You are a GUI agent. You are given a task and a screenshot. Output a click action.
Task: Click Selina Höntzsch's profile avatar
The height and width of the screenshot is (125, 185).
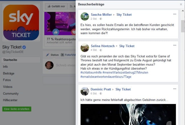coord(85,48)
